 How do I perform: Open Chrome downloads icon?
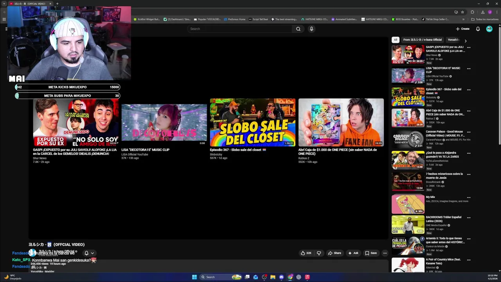(x=483, y=12)
